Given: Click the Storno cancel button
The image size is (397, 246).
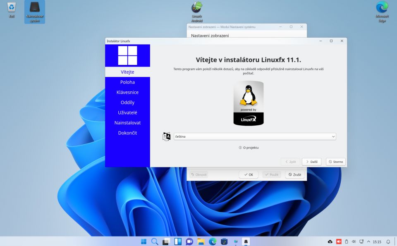Looking at the screenshot, I should pyautogui.click(x=336, y=162).
